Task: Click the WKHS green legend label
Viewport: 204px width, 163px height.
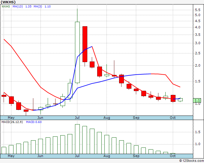Action: 6,7
